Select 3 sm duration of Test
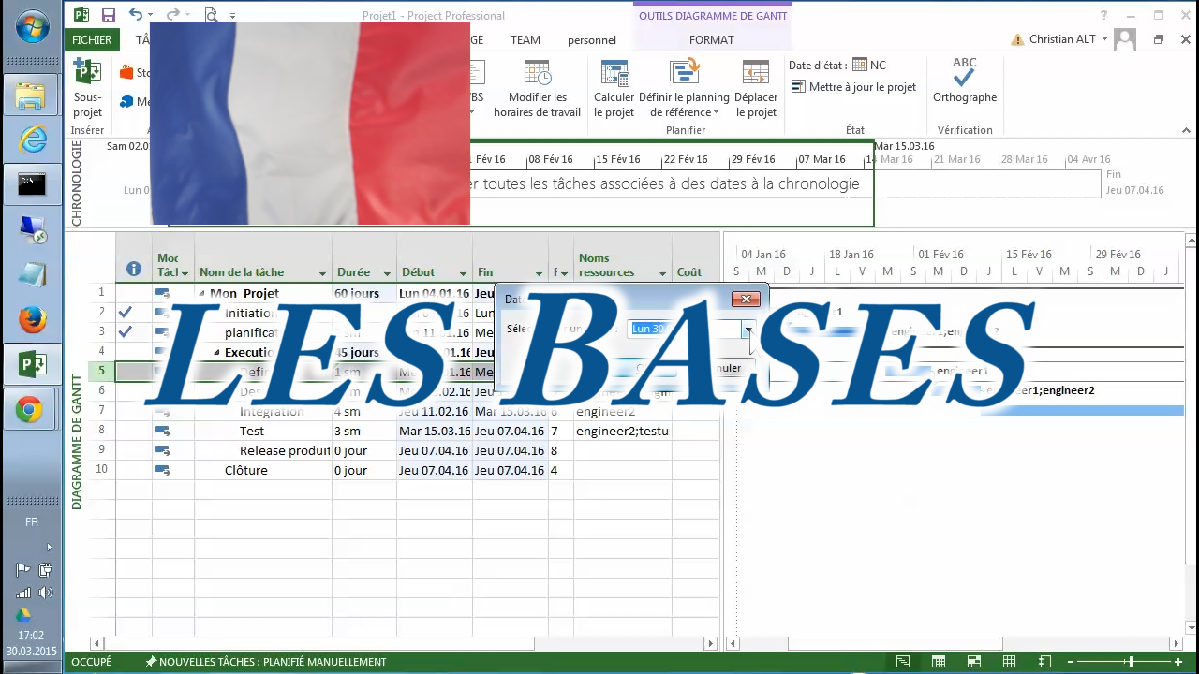Image resolution: width=1199 pixels, height=674 pixels. coord(364,431)
